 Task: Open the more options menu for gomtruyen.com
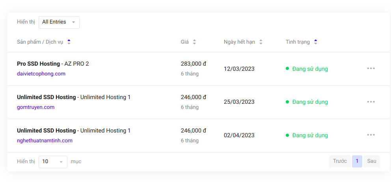[x=371, y=102]
